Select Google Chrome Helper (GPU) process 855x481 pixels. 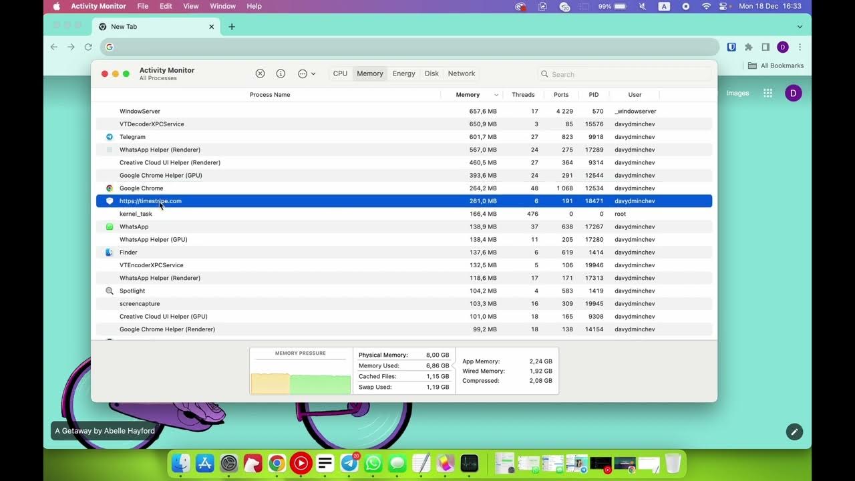pyautogui.click(x=404, y=176)
